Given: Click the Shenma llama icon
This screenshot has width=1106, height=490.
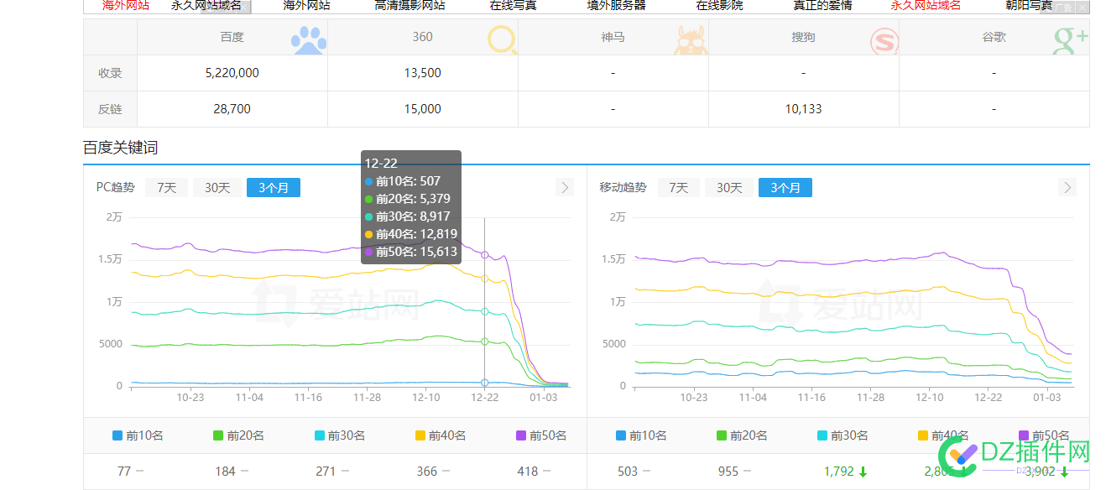Looking at the screenshot, I should point(691,40).
